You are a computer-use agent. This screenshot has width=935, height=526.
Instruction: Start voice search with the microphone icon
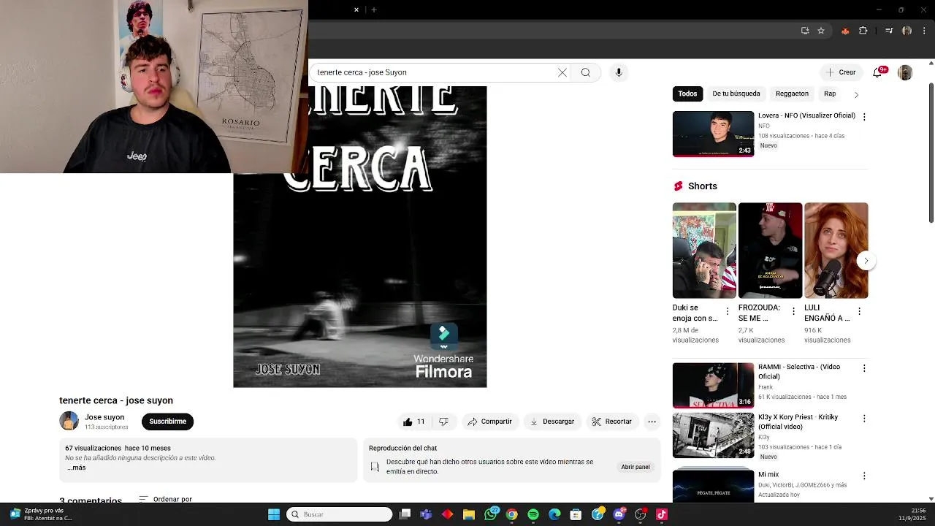[619, 72]
